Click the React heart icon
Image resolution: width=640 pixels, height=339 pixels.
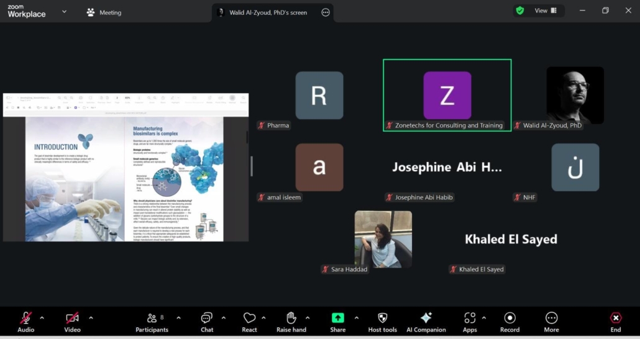249,322
